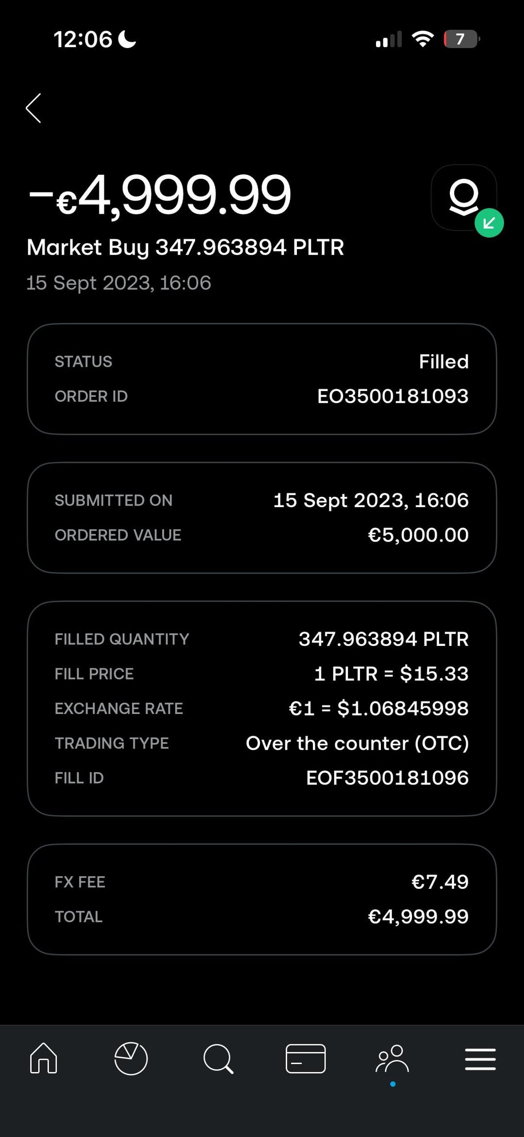
Task: Tap the back arrow chevron
Action: [x=33, y=108]
